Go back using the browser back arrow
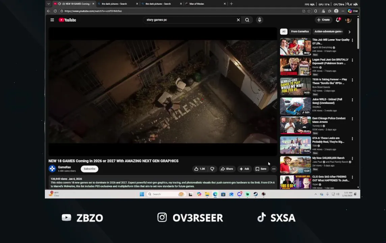The width and height of the screenshot is (386, 243). click(x=49, y=11)
